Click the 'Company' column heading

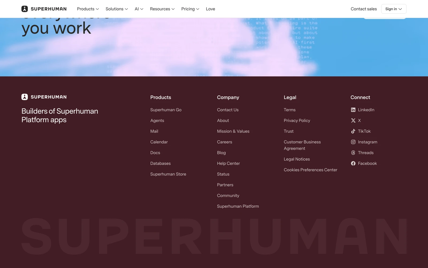tap(228, 98)
